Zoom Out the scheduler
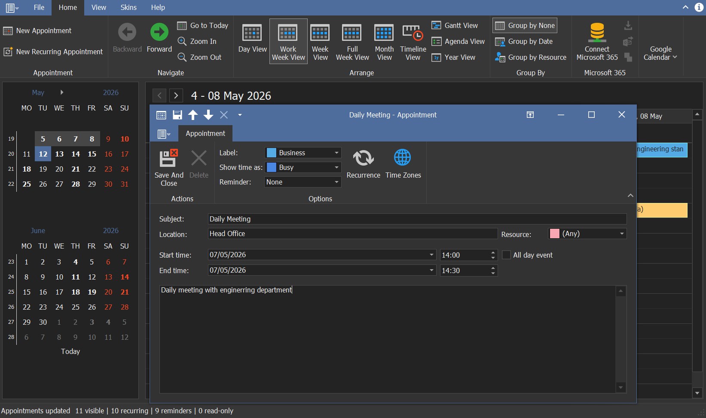This screenshot has height=418, width=706. 200,57
